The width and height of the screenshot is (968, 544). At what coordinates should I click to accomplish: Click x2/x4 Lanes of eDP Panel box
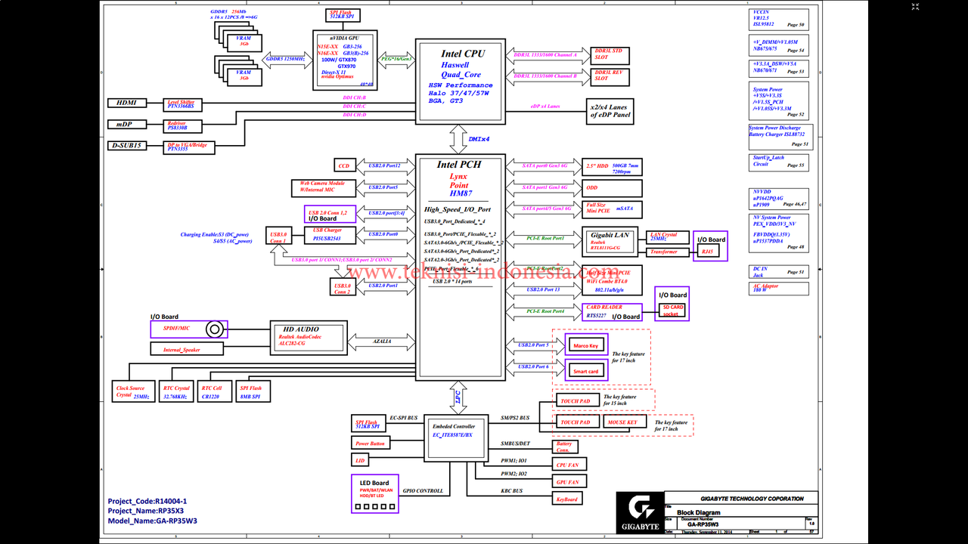point(610,112)
